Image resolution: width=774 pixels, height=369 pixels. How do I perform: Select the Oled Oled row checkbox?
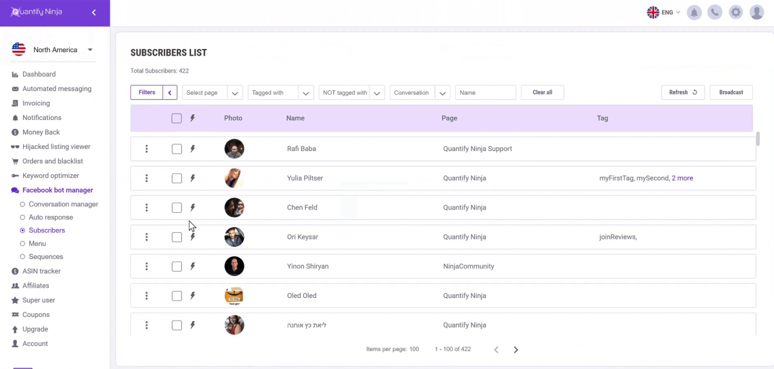click(x=177, y=296)
